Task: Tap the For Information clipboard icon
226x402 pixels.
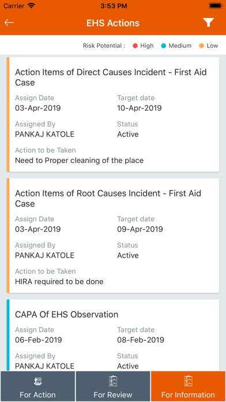Action: point(188,381)
